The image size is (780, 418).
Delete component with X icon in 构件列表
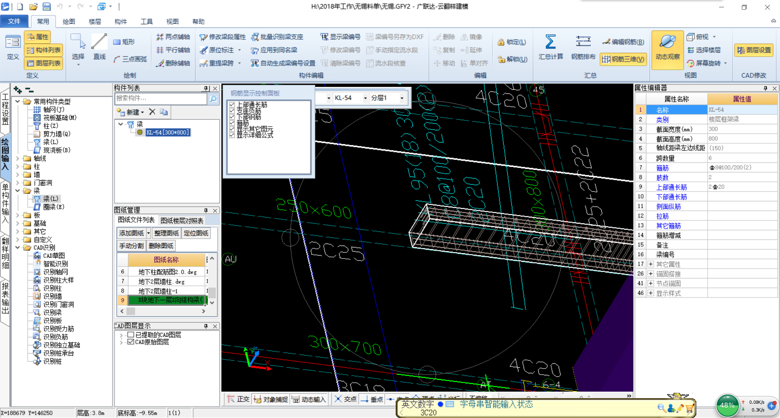[x=152, y=112]
